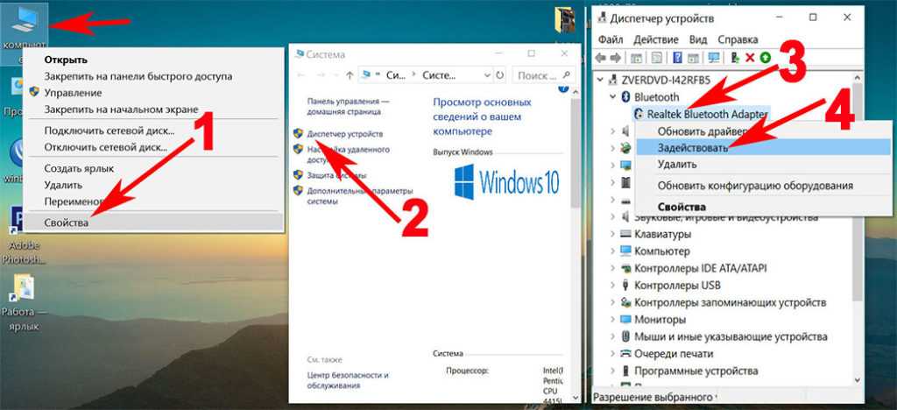Click the scan for hardware changes monitor icon
The image size is (897, 410).
[714, 58]
